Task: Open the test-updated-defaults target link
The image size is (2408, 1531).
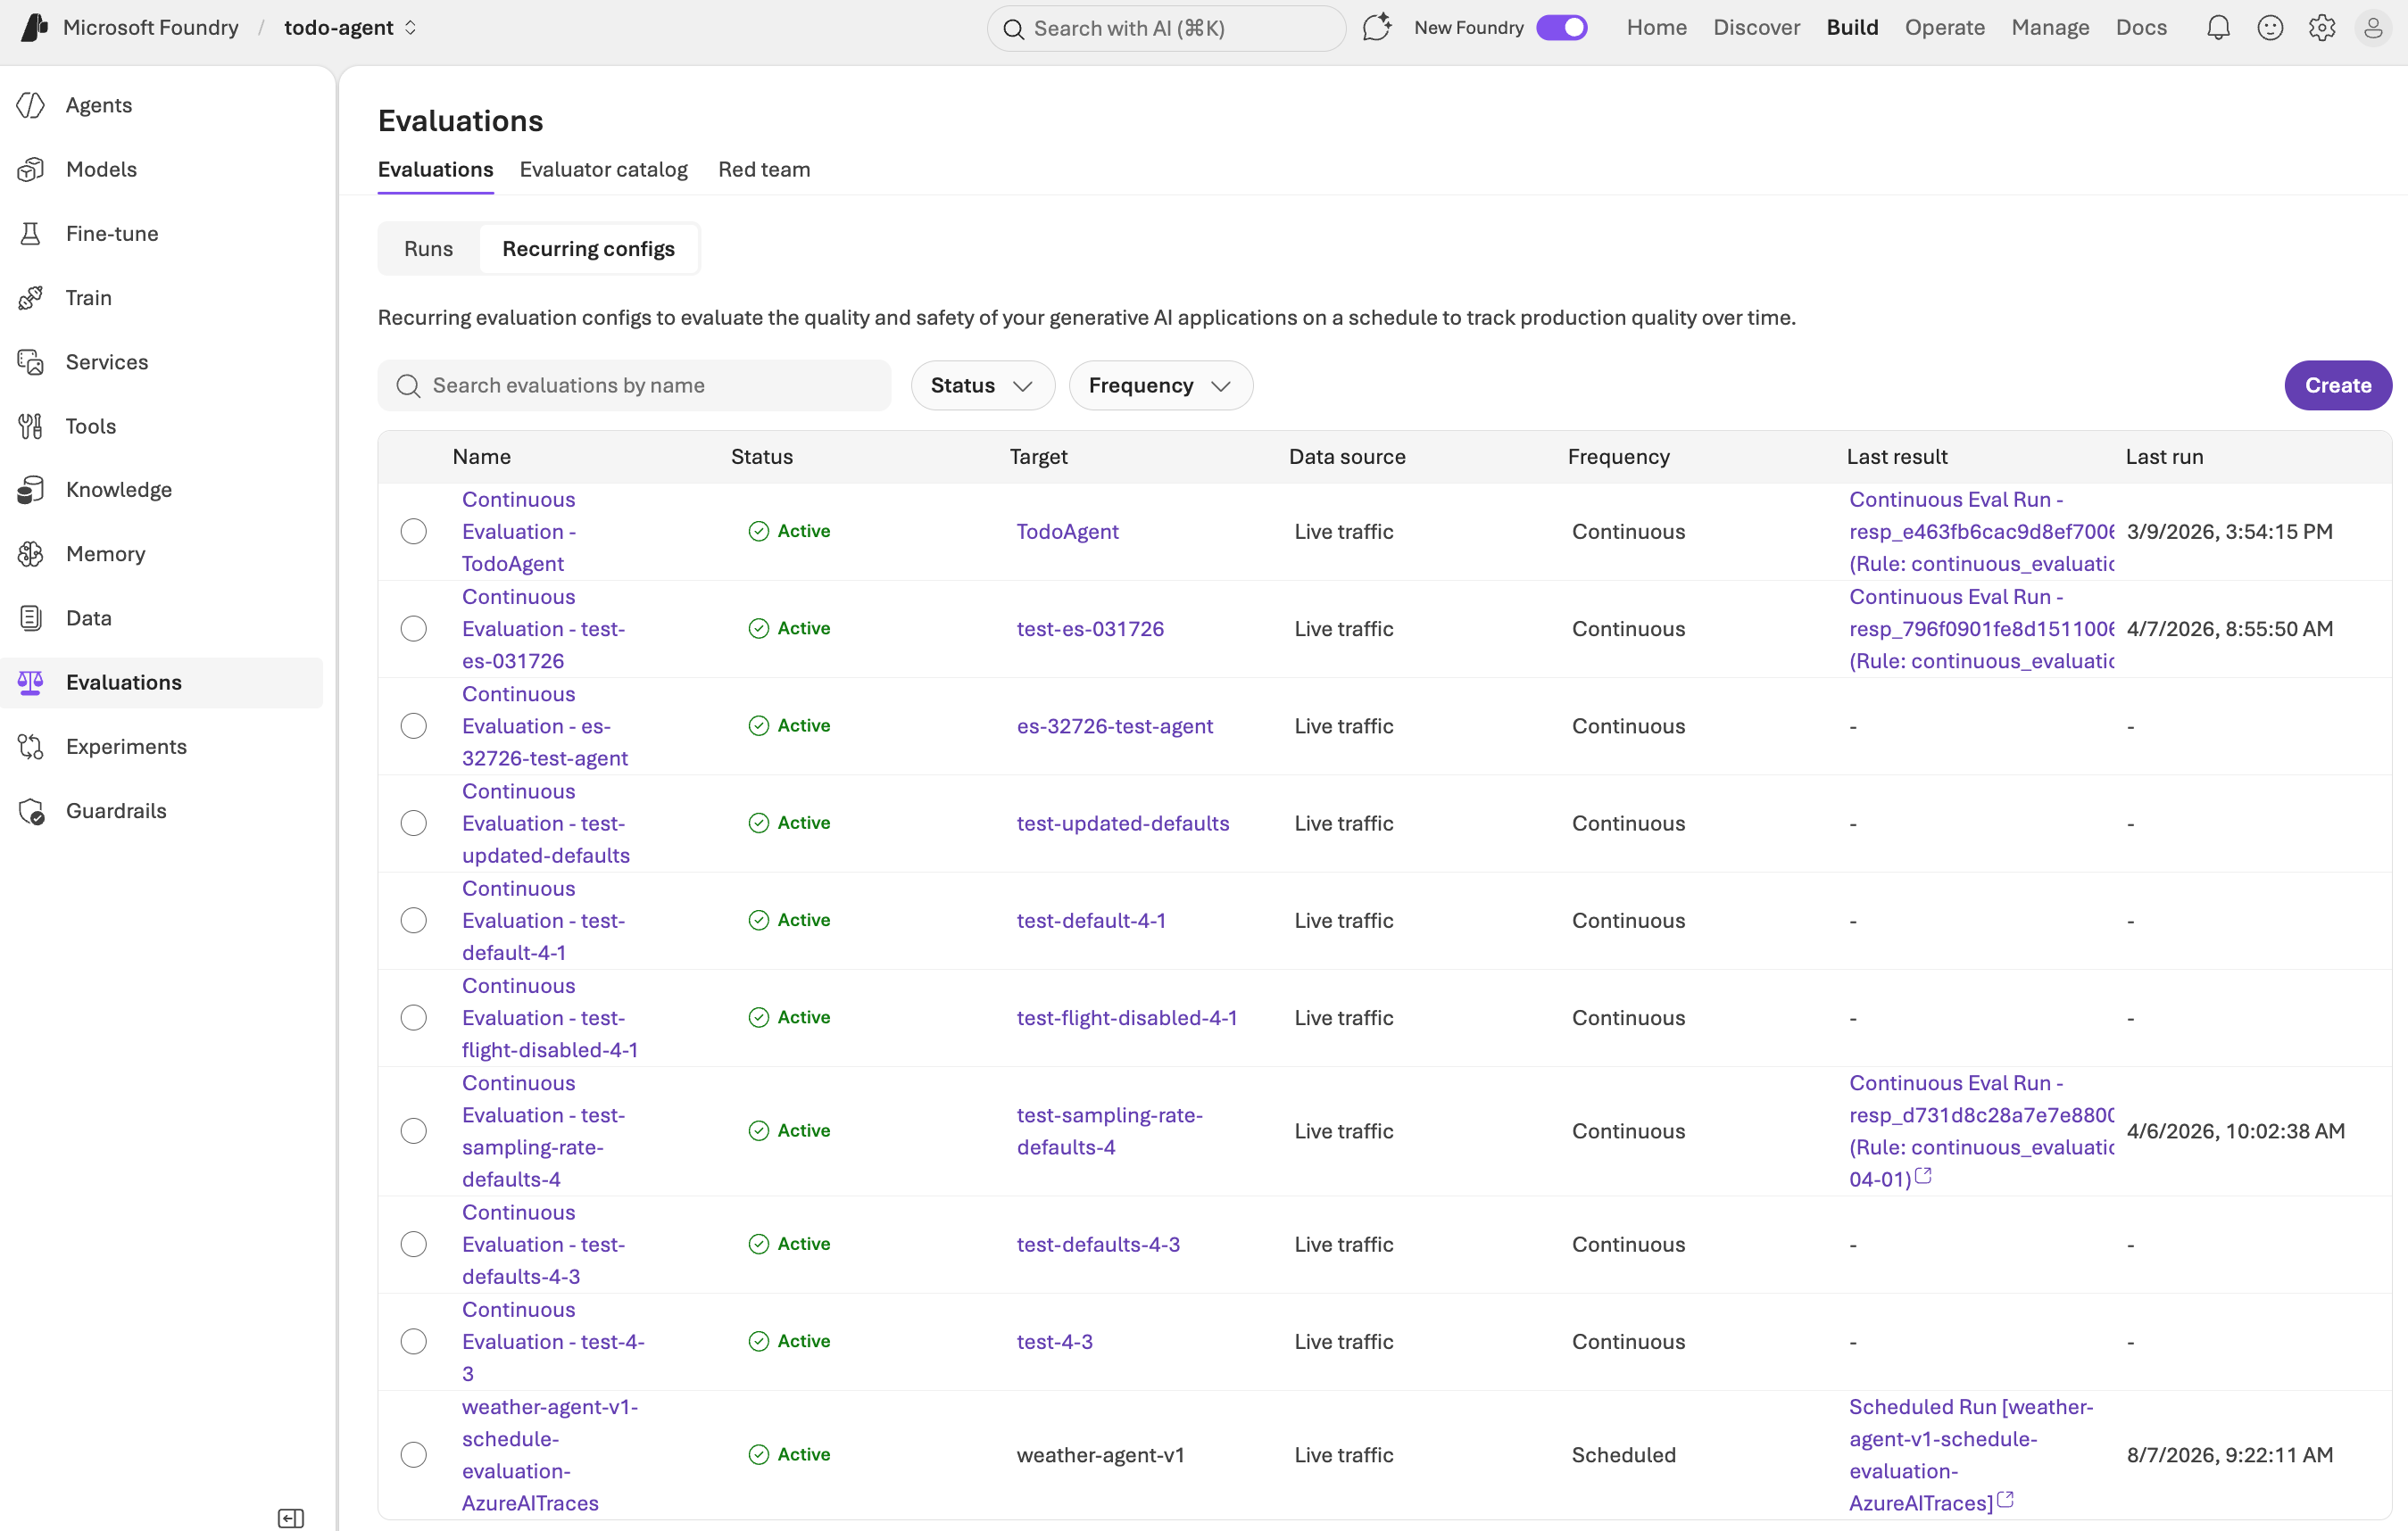Action: pyautogui.click(x=1123, y=823)
